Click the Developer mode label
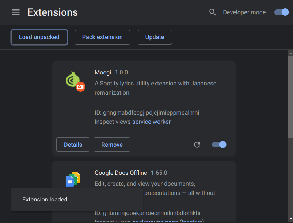This screenshot has width=293, height=223. [244, 12]
